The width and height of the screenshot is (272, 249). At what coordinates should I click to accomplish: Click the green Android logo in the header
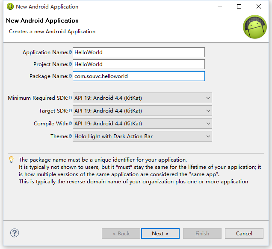pyautogui.click(x=255, y=27)
